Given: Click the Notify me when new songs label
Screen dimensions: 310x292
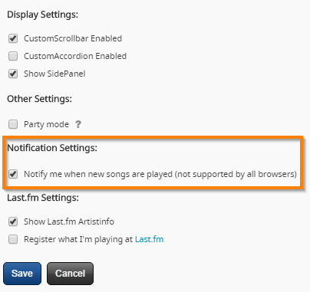Looking at the screenshot, I should [x=160, y=174].
